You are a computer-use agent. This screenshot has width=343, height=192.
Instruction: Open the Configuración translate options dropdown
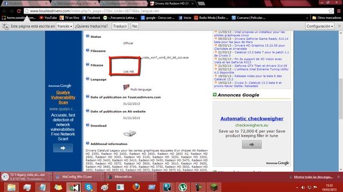pos(319,26)
